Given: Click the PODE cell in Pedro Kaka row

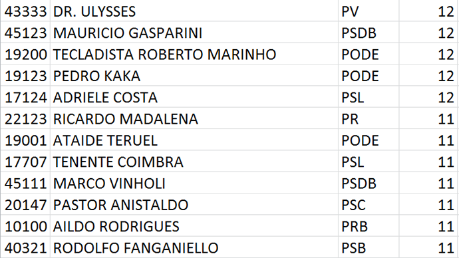Looking at the screenshot, I should pos(369,75).
